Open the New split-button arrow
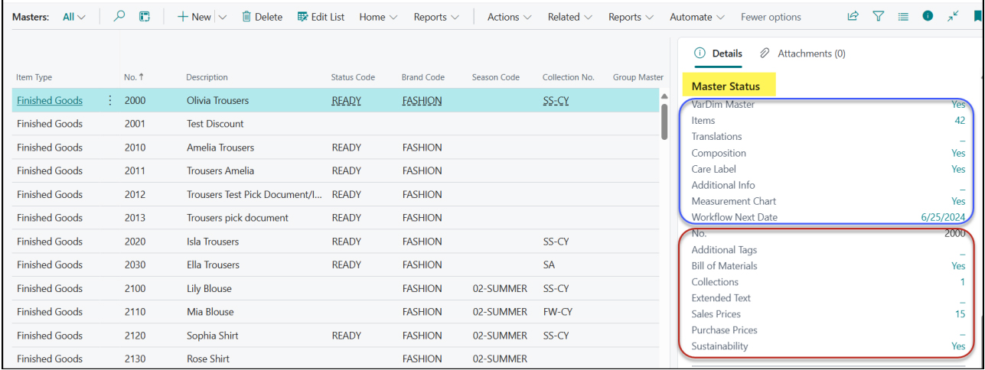Image resolution: width=985 pixels, height=370 pixels. (223, 17)
